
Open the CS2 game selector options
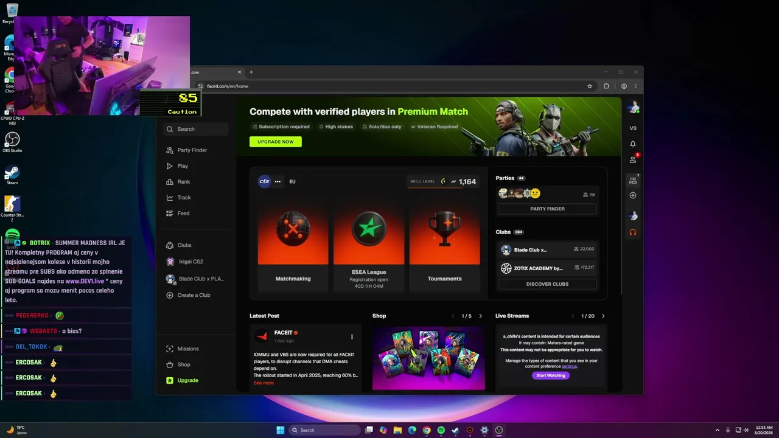278,181
